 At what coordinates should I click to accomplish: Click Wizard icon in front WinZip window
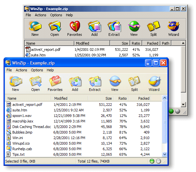[x=154, y=81]
